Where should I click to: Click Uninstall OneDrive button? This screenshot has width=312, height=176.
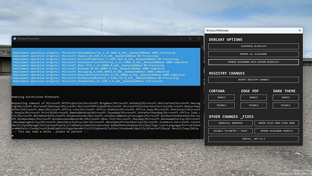tap(230, 123)
